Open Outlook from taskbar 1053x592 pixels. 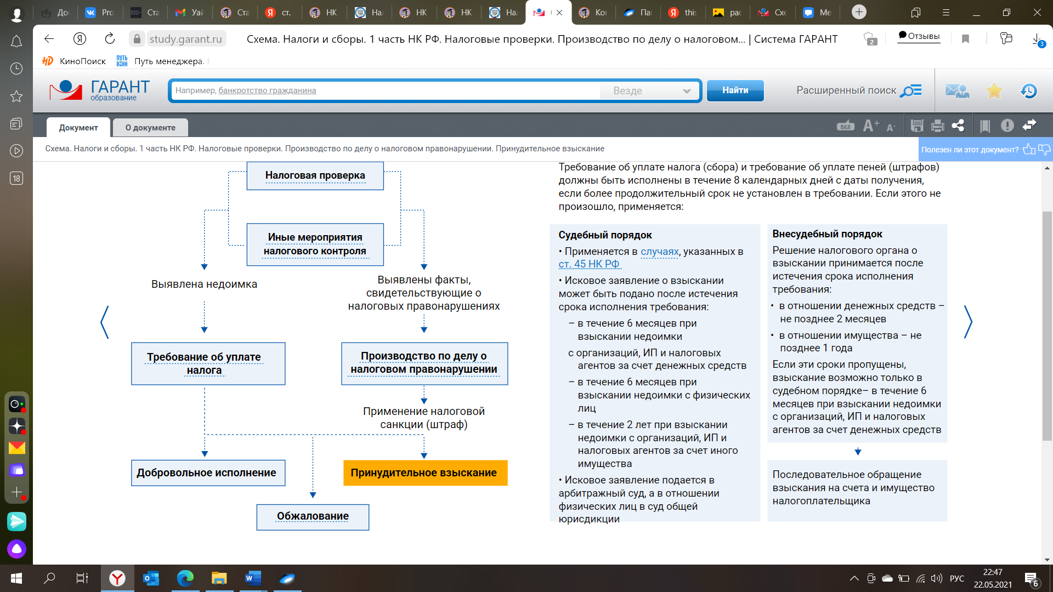(x=151, y=578)
